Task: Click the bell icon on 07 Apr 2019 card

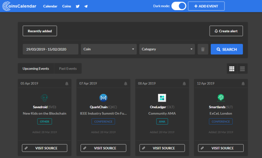Action: coord(126,84)
